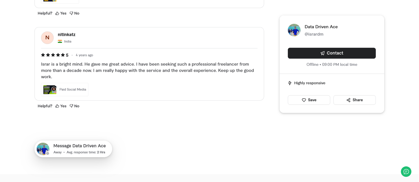Click the Contact button
Image resolution: width=419 pixels, height=182 pixels.
point(332,53)
